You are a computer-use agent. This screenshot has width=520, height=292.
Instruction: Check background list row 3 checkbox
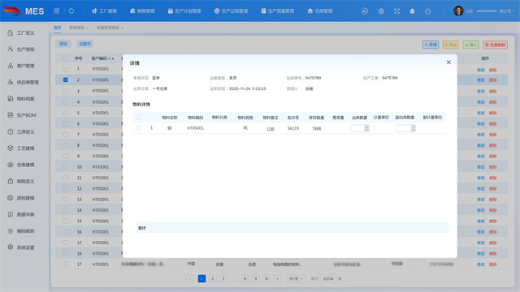coord(65,91)
